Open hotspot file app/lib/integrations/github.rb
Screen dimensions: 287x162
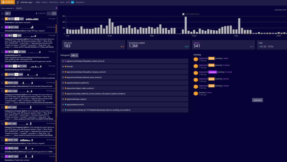(78, 83)
